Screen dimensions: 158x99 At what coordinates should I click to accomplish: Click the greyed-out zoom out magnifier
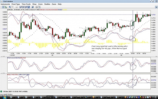click(x=13, y=7)
